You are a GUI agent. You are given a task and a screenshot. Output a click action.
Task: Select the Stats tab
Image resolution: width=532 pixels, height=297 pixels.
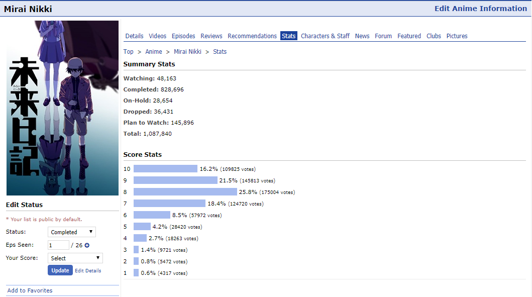click(x=289, y=36)
